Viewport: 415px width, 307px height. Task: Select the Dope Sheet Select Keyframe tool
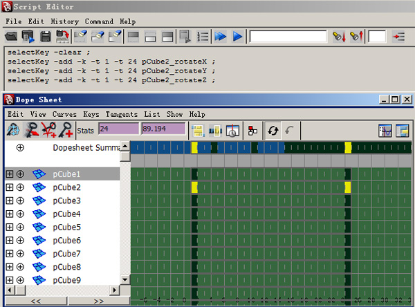coord(13,130)
